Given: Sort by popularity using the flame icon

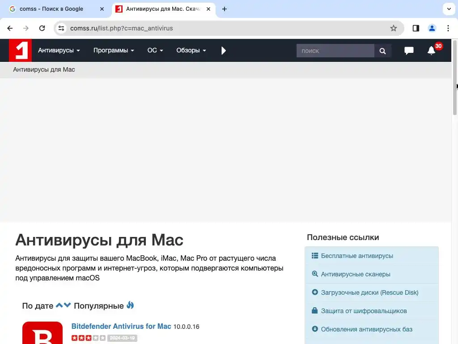Looking at the screenshot, I should 130,305.
